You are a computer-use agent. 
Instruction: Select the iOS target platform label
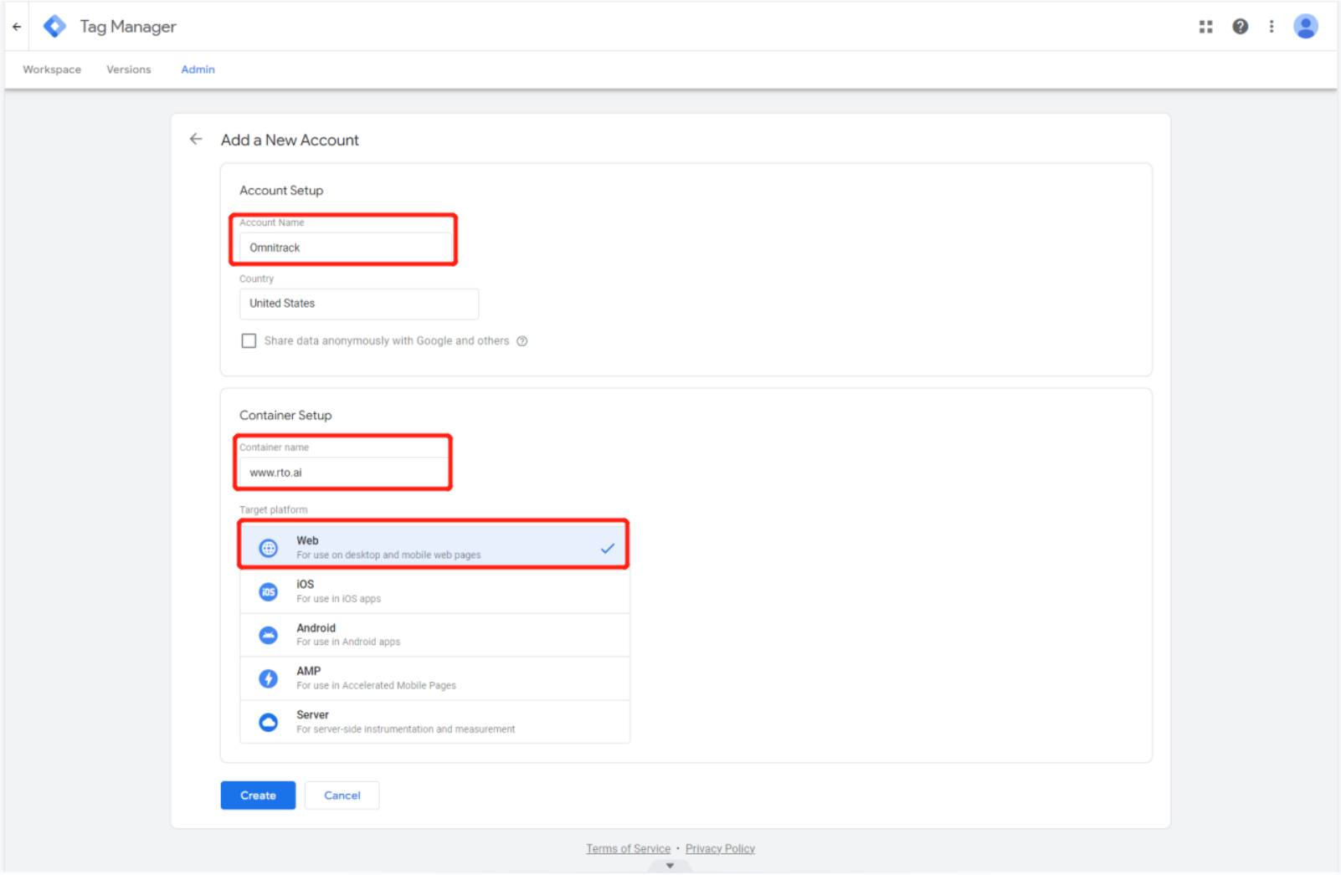point(305,584)
